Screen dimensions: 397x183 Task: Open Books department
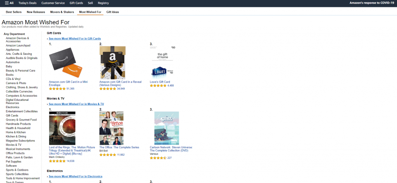(x=10, y=75)
